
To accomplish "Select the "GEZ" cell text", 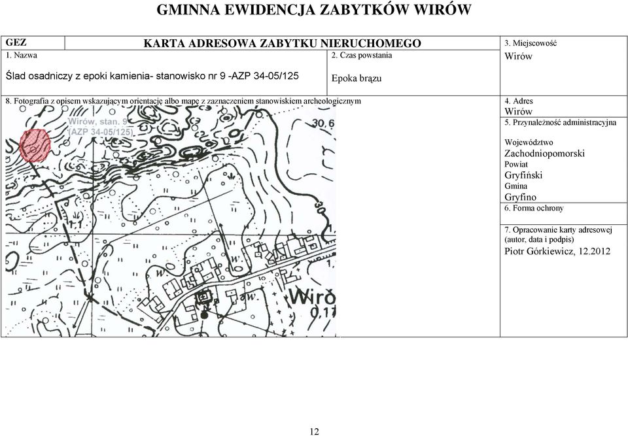I will point(16,42).
